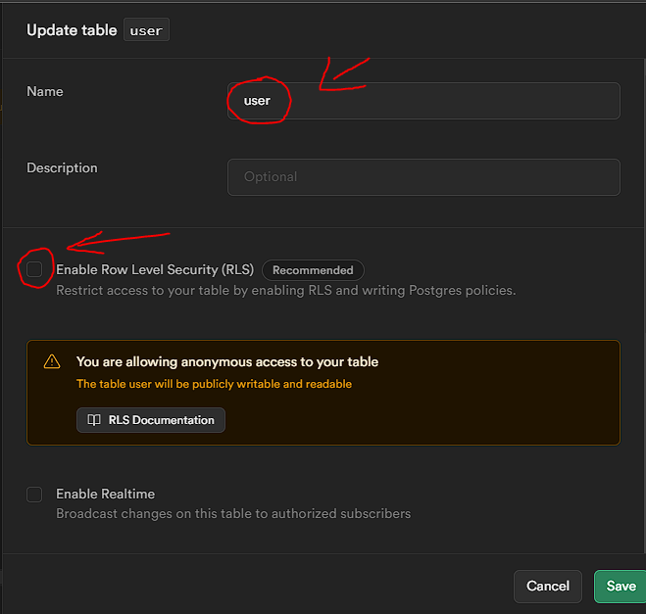Click the table Name input field
The width and height of the screenshot is (646, 614).
[x=423, y=101]
